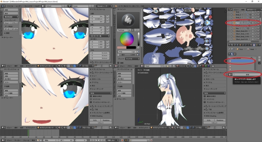Toggle モーショントラッキング checkbox in グローバル viewport
This screenshot has width=262, height=142.
[93, 106]
